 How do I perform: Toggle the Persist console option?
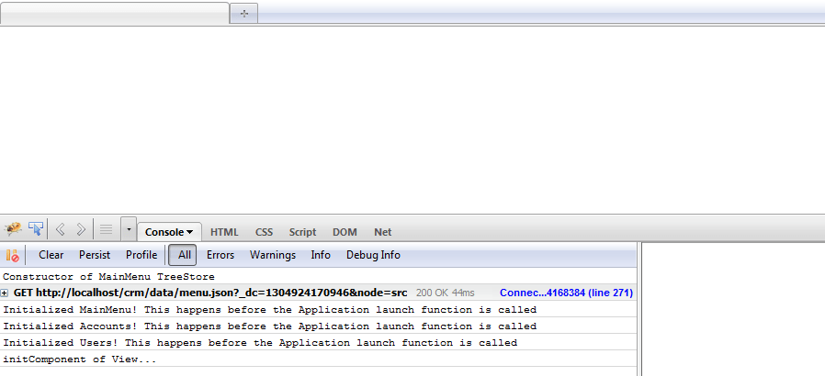point(95,255)
